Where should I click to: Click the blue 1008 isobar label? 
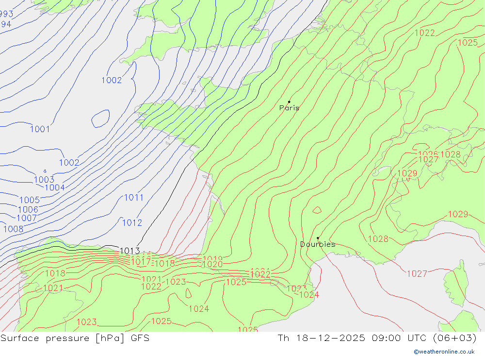coord(13,229)
